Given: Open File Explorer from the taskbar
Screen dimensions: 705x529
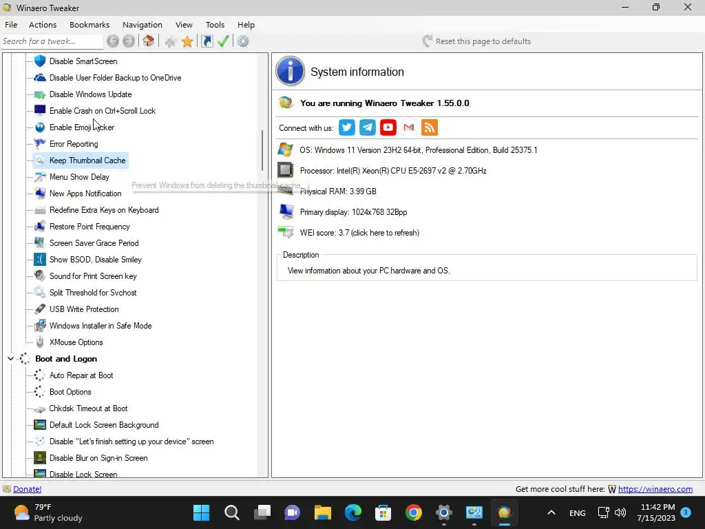Looking at the screenshot, I should (x=322, y=512).
